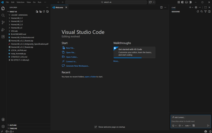Open editor more actions menu

165,7
